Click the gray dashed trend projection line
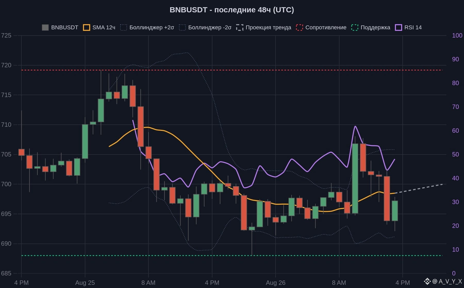464x288 pixels. [x=419, y=188]
